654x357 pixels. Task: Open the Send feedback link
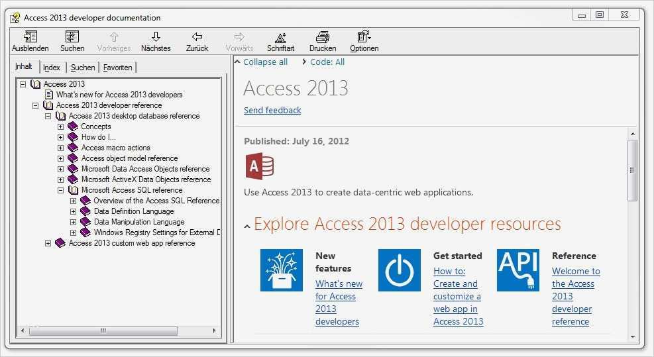tap(272, 110)
